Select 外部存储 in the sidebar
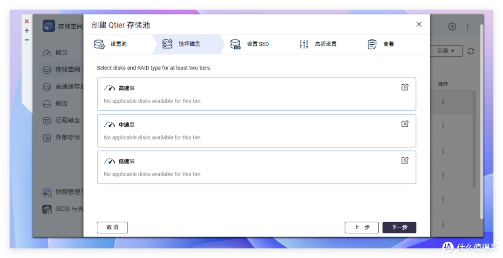Viewport: 503px width, 258px height. pyautogui.click(x=68, y=137)
